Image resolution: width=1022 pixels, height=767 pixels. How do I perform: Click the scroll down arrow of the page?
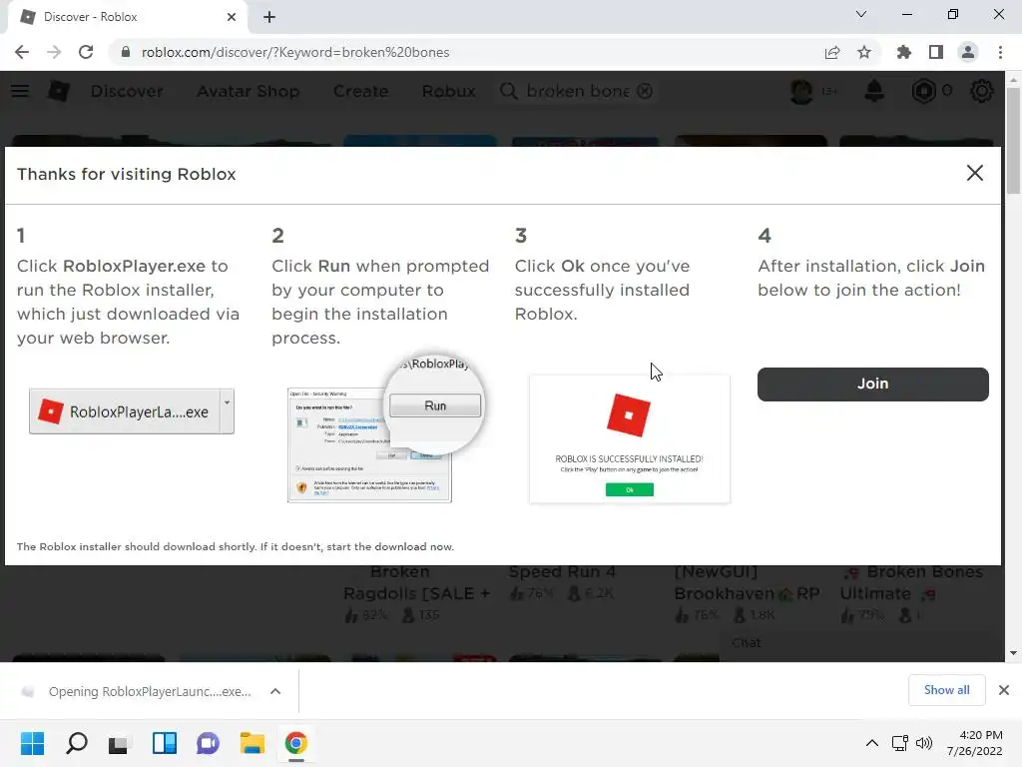(x=1013, y=653)
